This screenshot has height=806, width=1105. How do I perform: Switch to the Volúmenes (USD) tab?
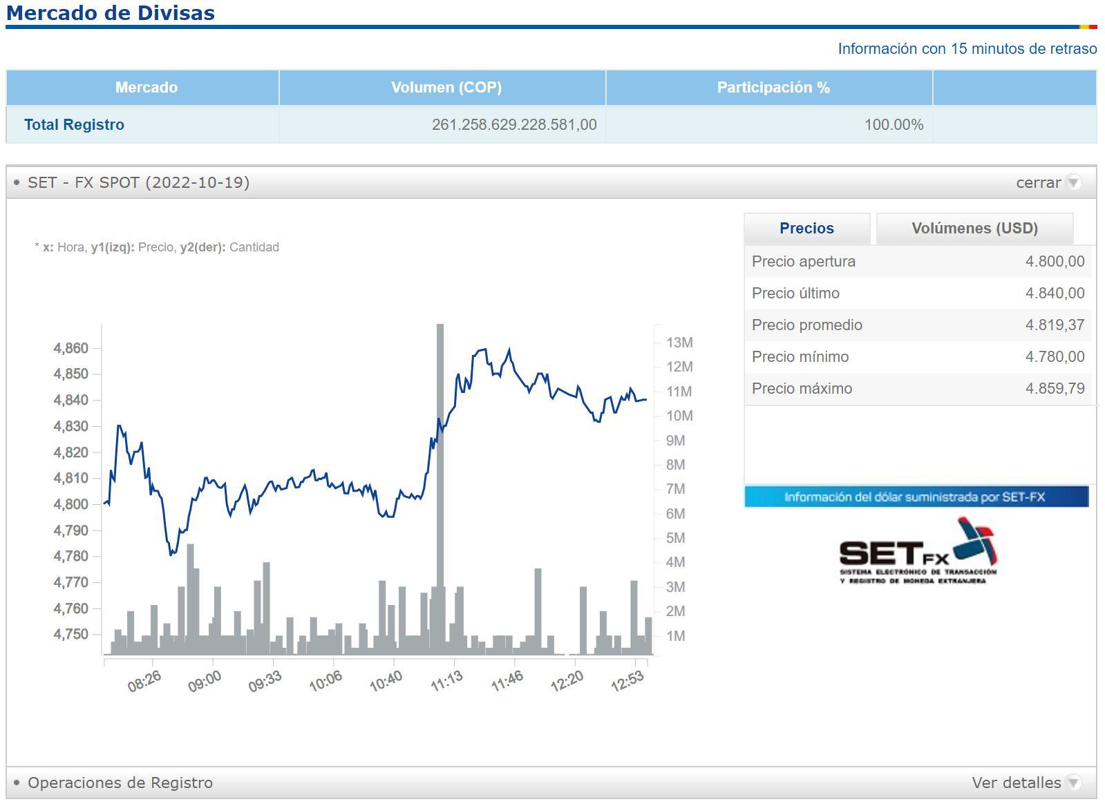(x=974, y=229)
